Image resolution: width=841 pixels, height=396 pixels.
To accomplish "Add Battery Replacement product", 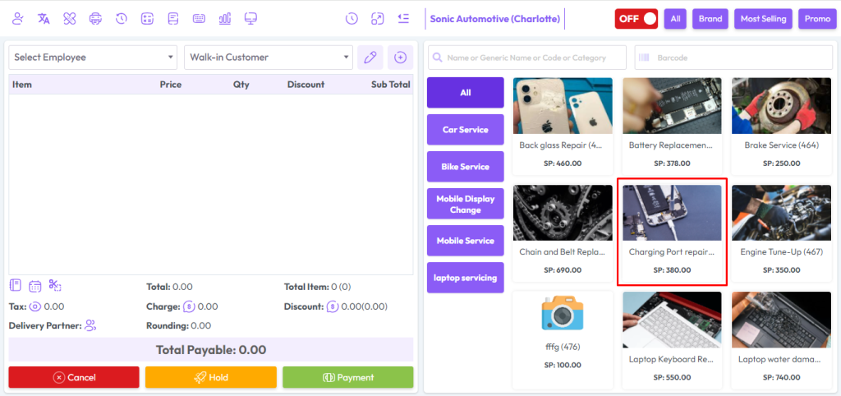I will tap(672, 126).
